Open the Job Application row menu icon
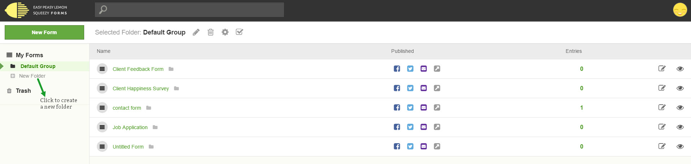 tap(102, 127)
